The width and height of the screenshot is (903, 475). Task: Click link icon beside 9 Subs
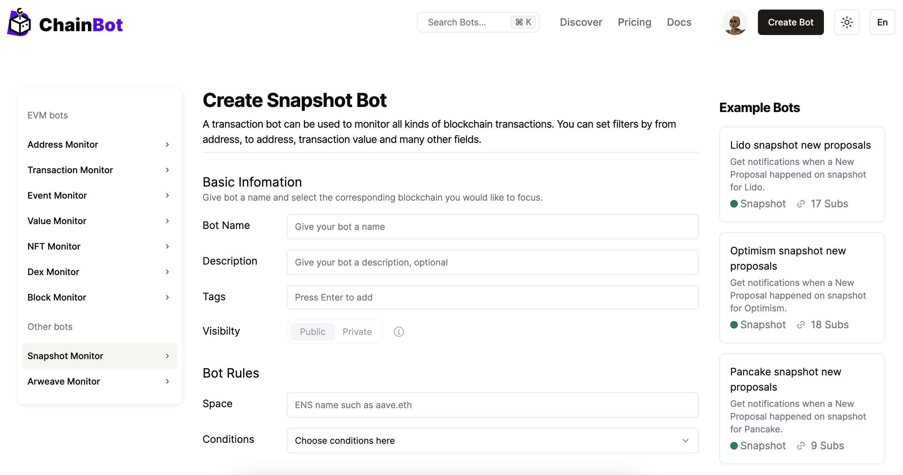coord(801,446)
